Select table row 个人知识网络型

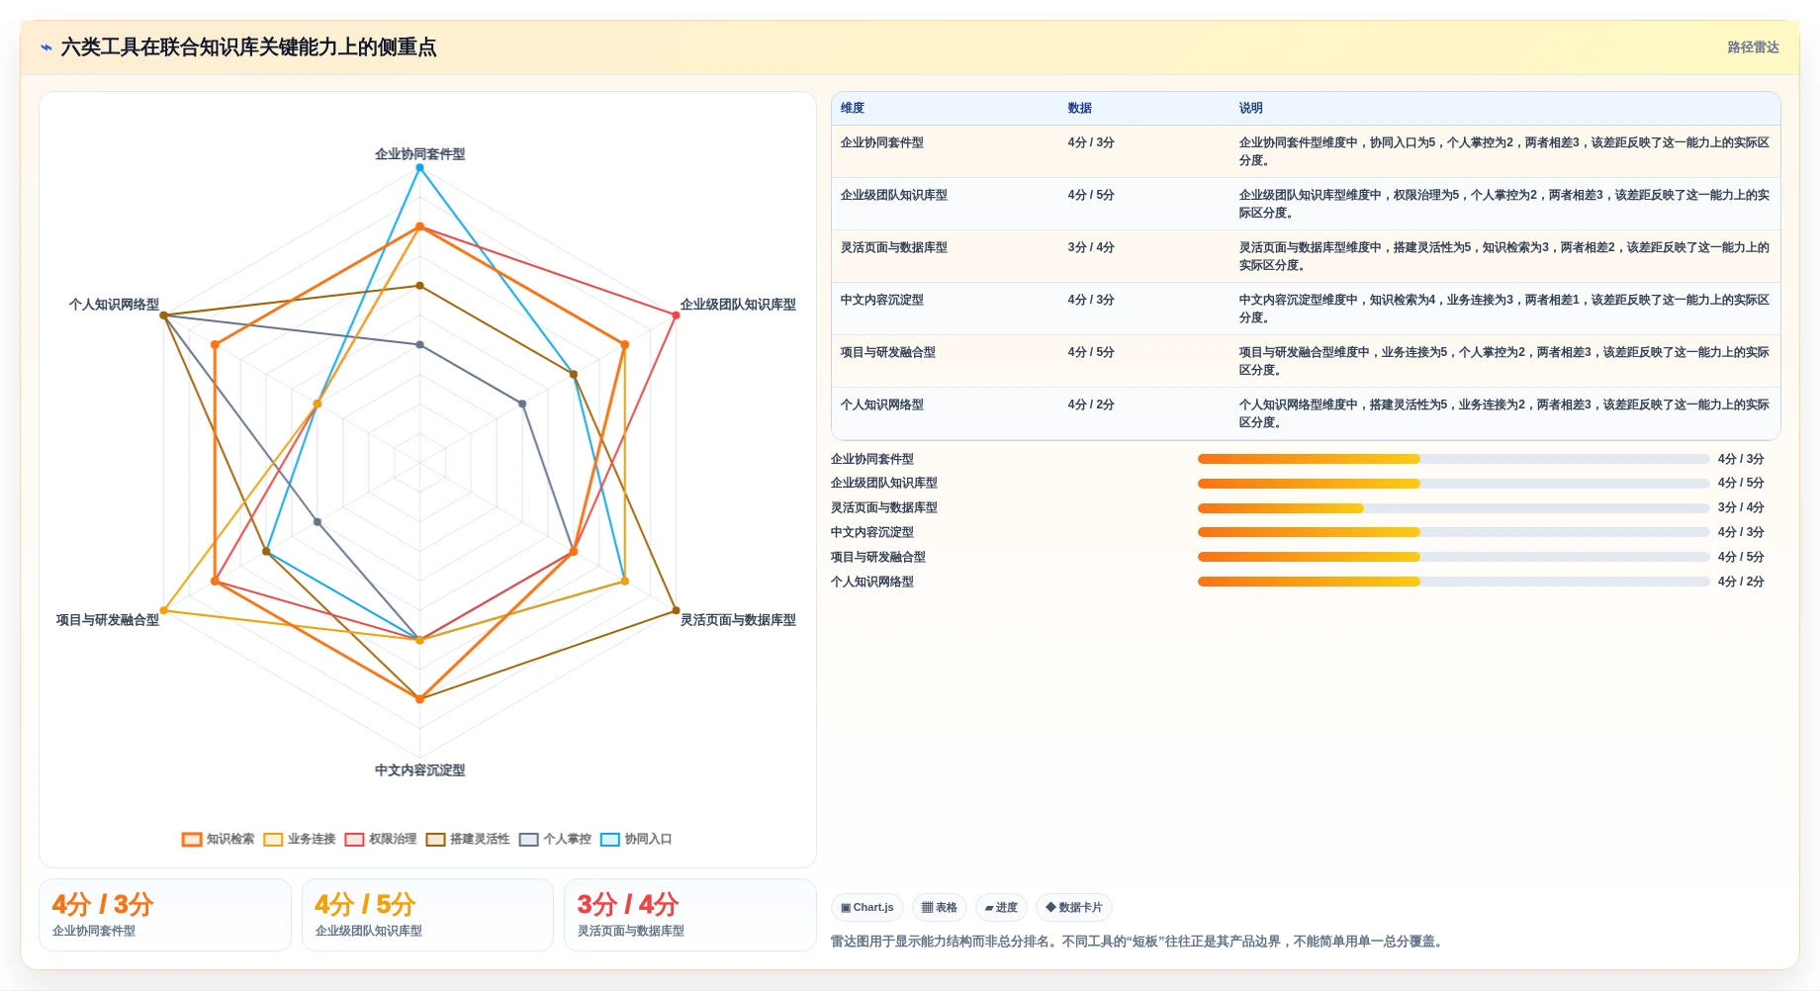1306,413
